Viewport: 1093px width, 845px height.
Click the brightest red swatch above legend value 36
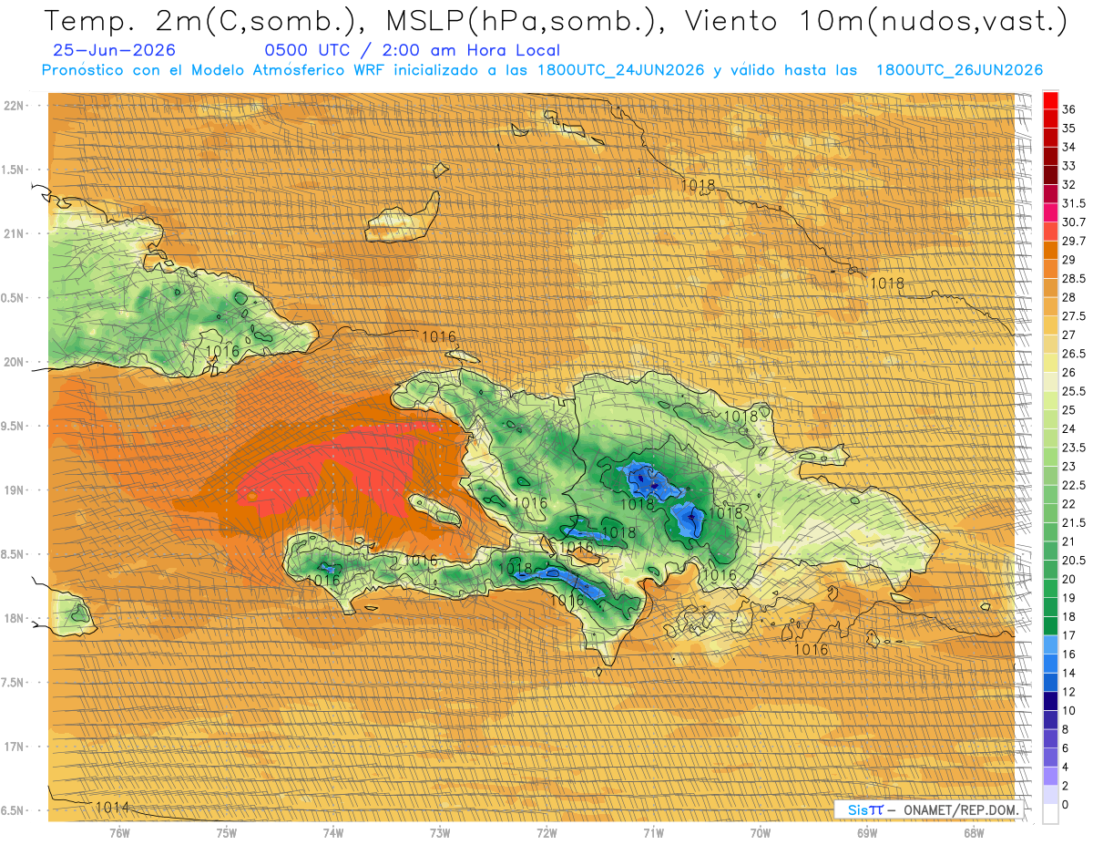click(x=1050, y=99)
